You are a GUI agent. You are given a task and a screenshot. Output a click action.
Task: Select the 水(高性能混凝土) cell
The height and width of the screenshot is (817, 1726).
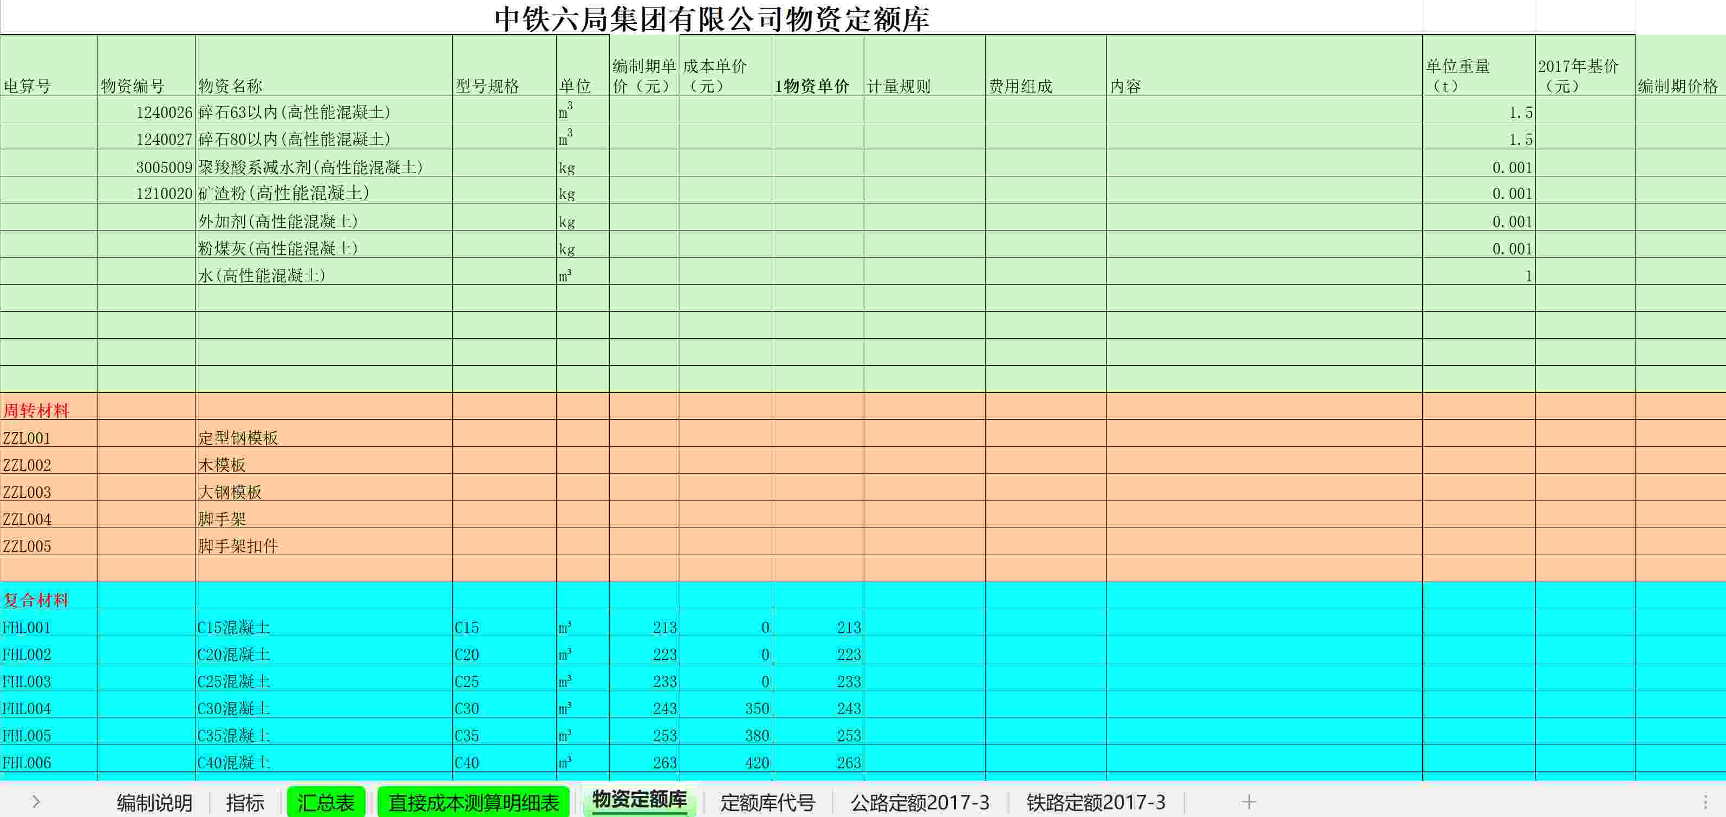pos(324,272)
